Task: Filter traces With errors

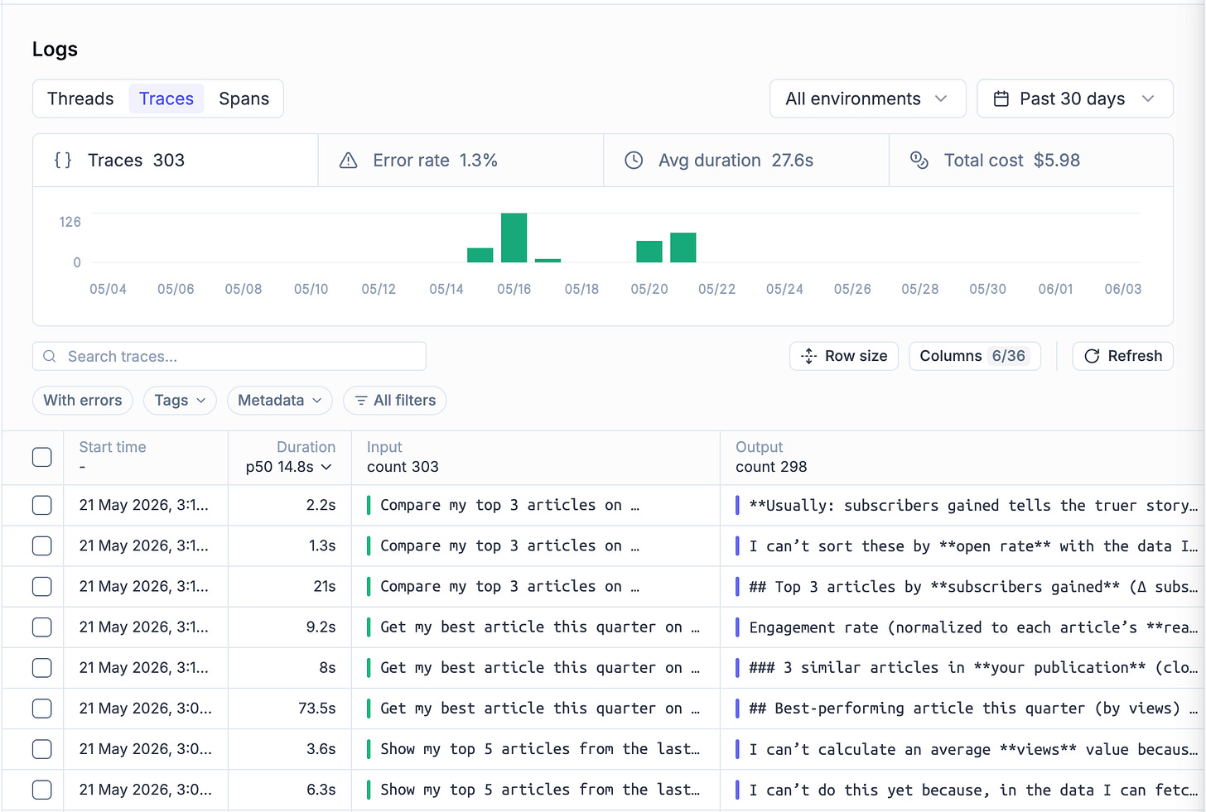Action: pos(83,401)
